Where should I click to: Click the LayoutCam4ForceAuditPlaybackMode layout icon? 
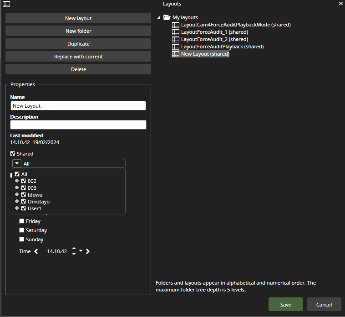pos(176,25)
